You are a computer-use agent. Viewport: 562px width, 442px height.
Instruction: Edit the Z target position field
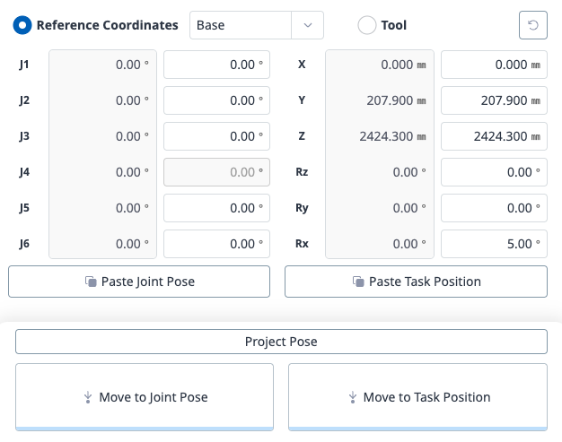(494, 136)
